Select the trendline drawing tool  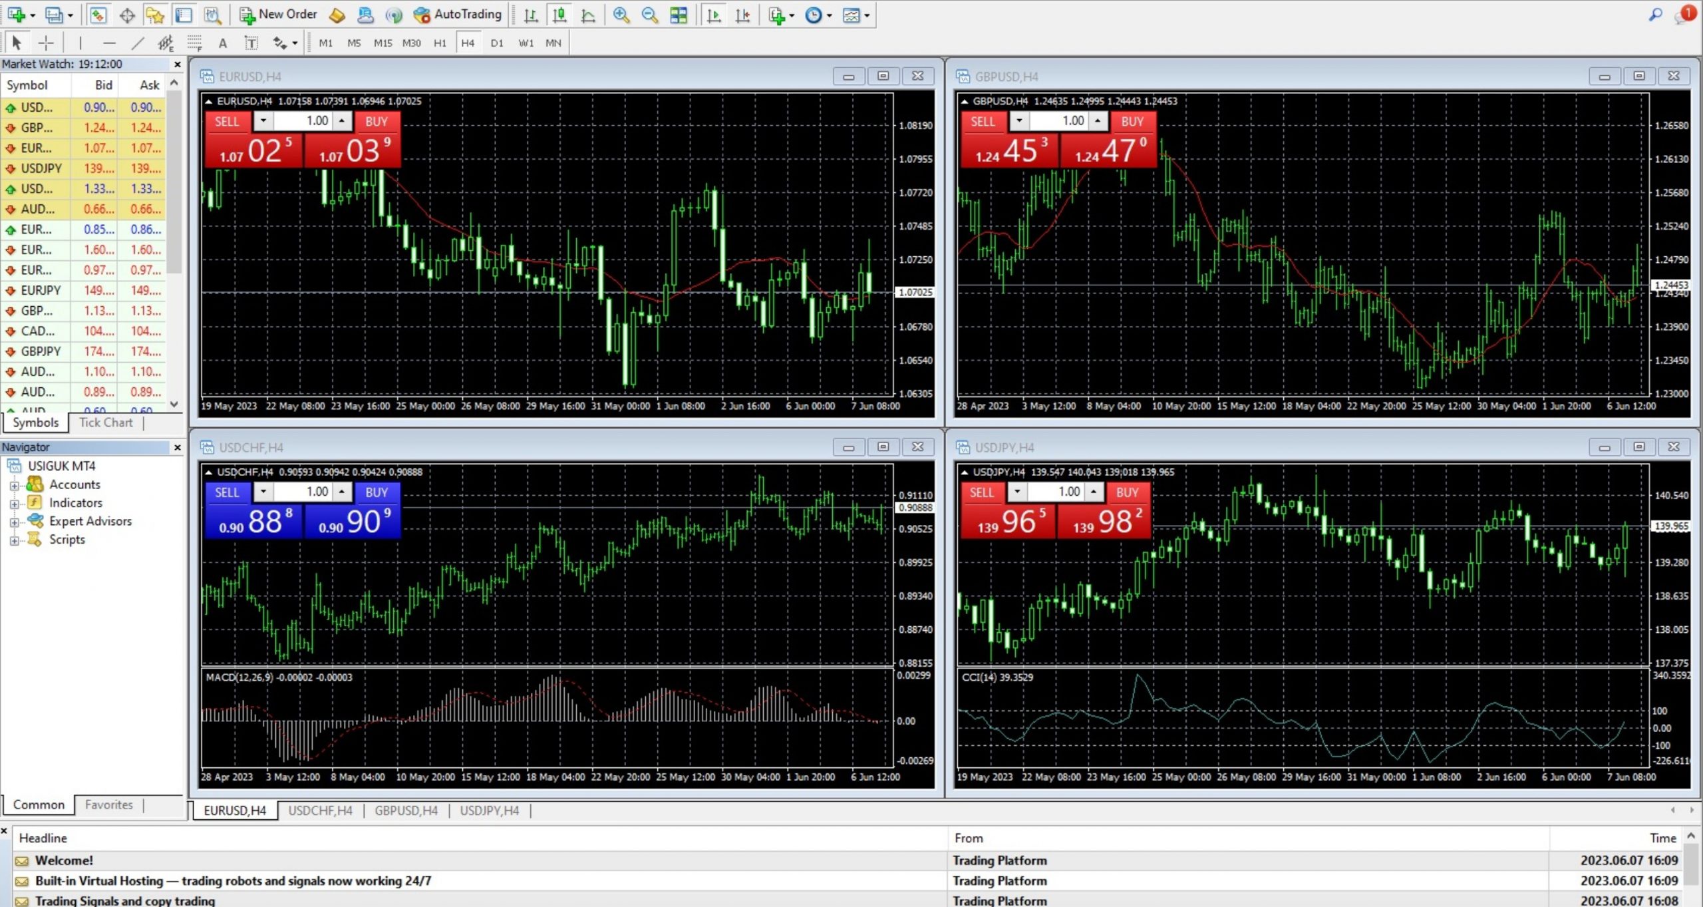pos(138,43)
